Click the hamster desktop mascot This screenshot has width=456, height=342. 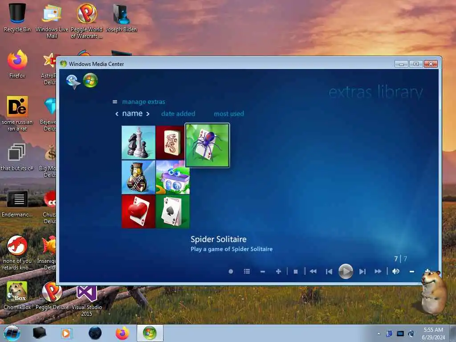tap(433, 292)
